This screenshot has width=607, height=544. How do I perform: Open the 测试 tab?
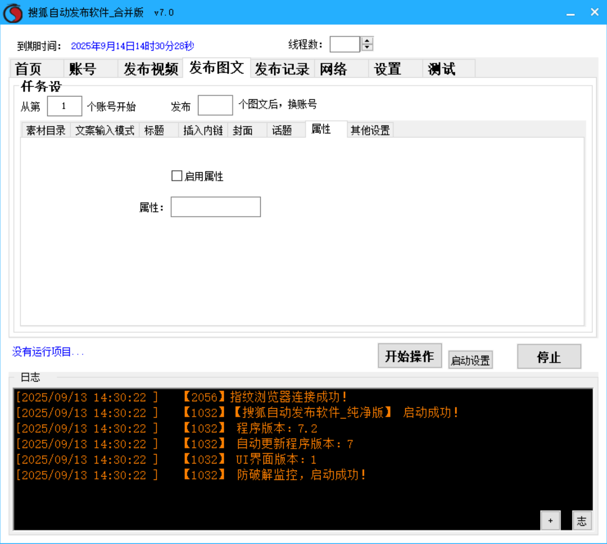click(442, 68)
